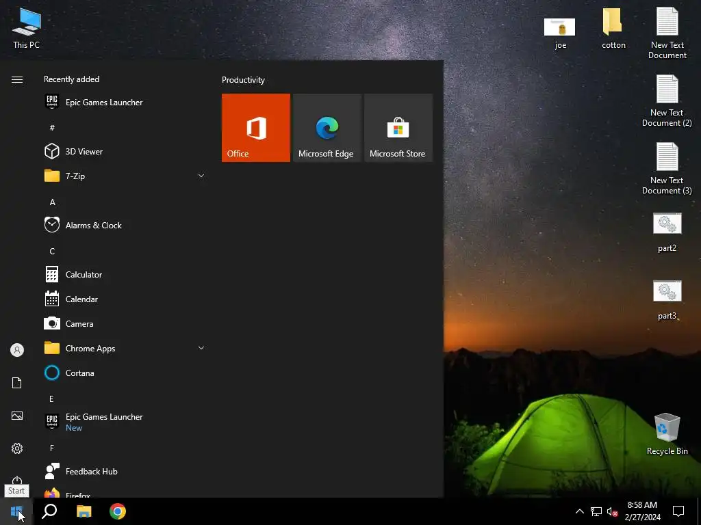Click the Recently added heading

click(x=71, y=79)
